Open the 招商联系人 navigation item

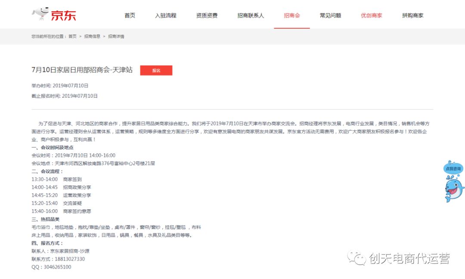pyautogui.click(x=251, y=15)
